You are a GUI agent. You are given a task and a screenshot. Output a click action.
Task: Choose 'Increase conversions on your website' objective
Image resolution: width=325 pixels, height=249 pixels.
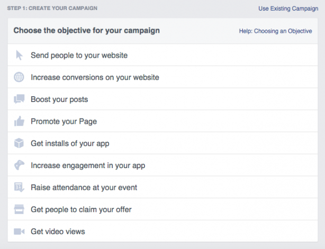tap(162, 77)
